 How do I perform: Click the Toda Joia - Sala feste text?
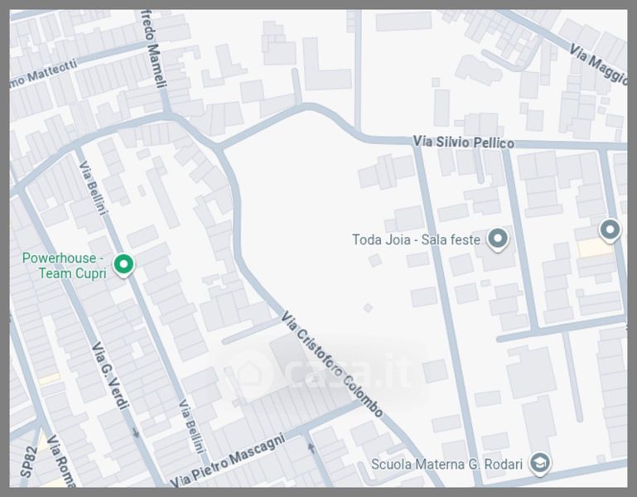coord(417,240)
